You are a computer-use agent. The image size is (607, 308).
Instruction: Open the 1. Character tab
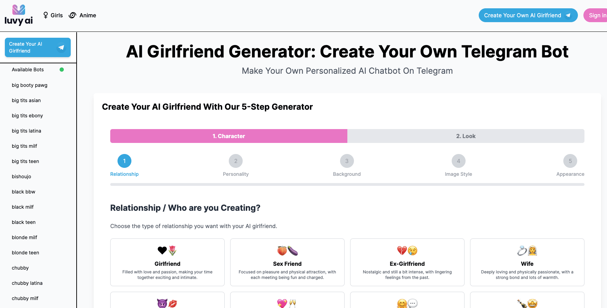228,136
